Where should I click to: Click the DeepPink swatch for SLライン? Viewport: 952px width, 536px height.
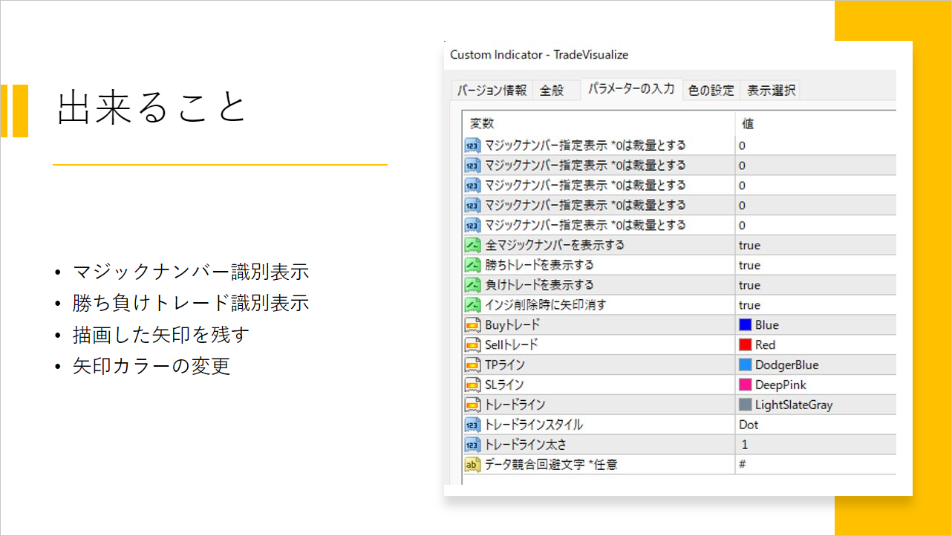[x=746, y=385]
